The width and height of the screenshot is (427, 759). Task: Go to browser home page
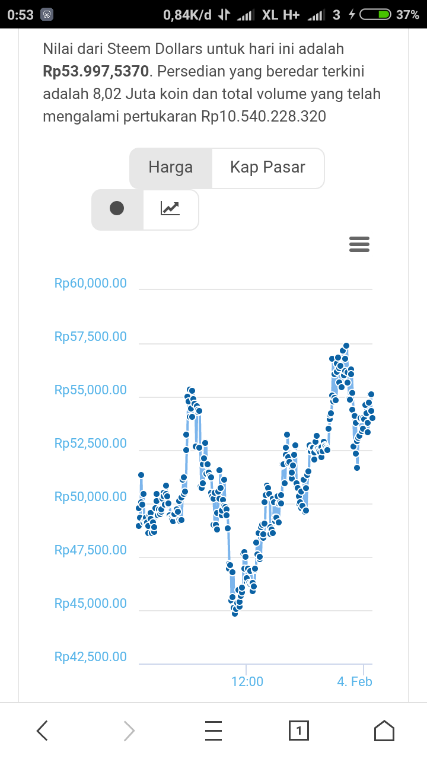tap(384, 731)
